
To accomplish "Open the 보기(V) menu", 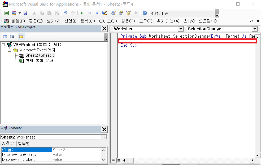I will [53, 21].
